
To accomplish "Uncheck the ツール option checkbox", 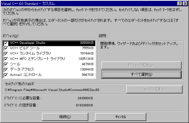I will pos(6,65).
